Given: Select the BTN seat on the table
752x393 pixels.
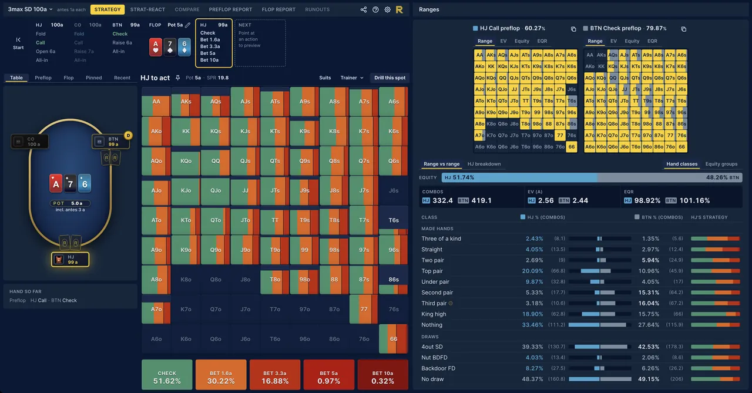Looking at the screenshot, I should click(109, 142).
